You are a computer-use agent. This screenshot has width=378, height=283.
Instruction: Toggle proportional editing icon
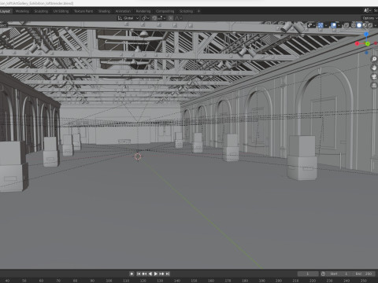tap(171, 18)
